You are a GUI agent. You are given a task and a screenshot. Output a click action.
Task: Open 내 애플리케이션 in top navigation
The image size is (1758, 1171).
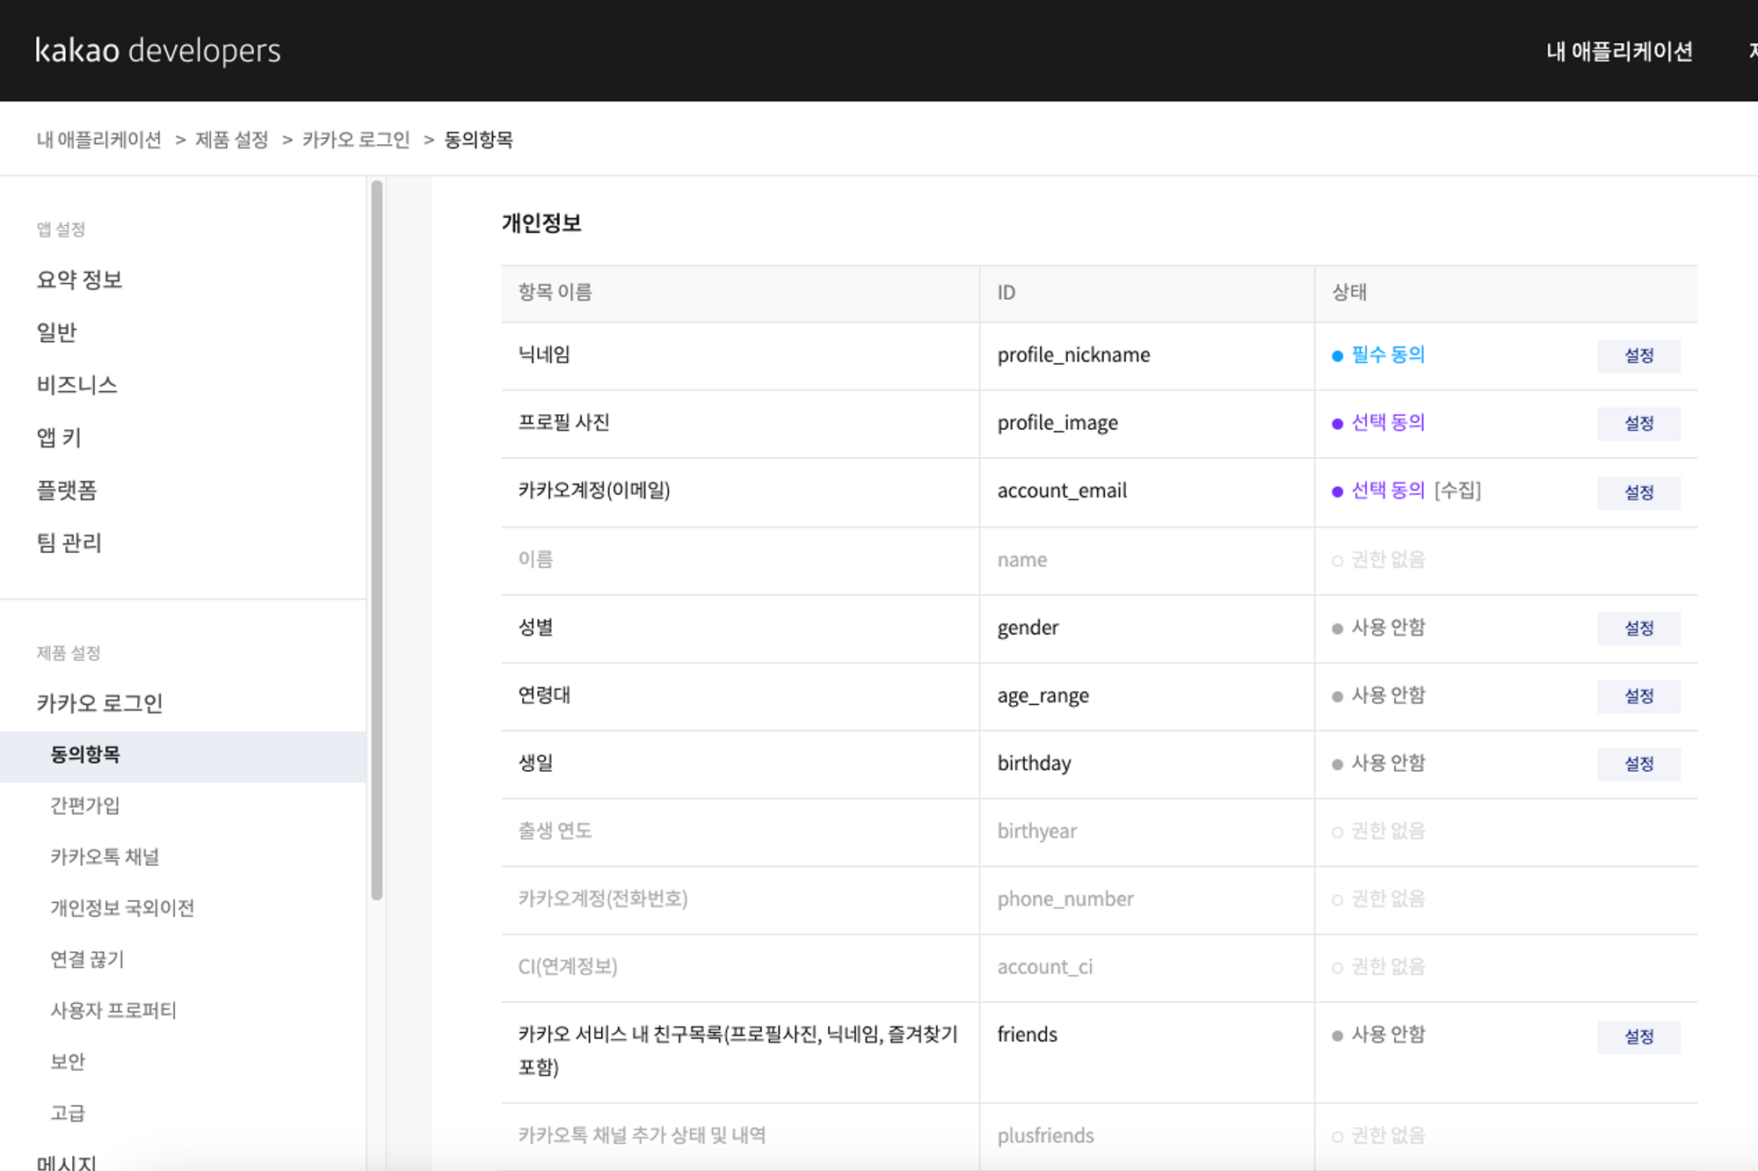tap(1619, 51)
